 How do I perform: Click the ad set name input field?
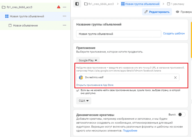point(119,34)
